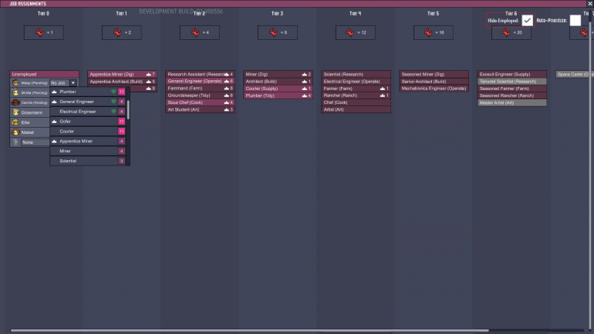Select Apprentice Miner in the job dropdown
The height and width of the screenshot is (334, 594).
[76, 142]
